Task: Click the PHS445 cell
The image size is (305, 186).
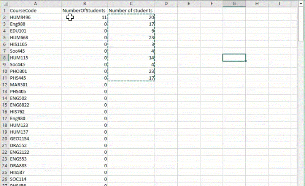Action: [35, 78]
